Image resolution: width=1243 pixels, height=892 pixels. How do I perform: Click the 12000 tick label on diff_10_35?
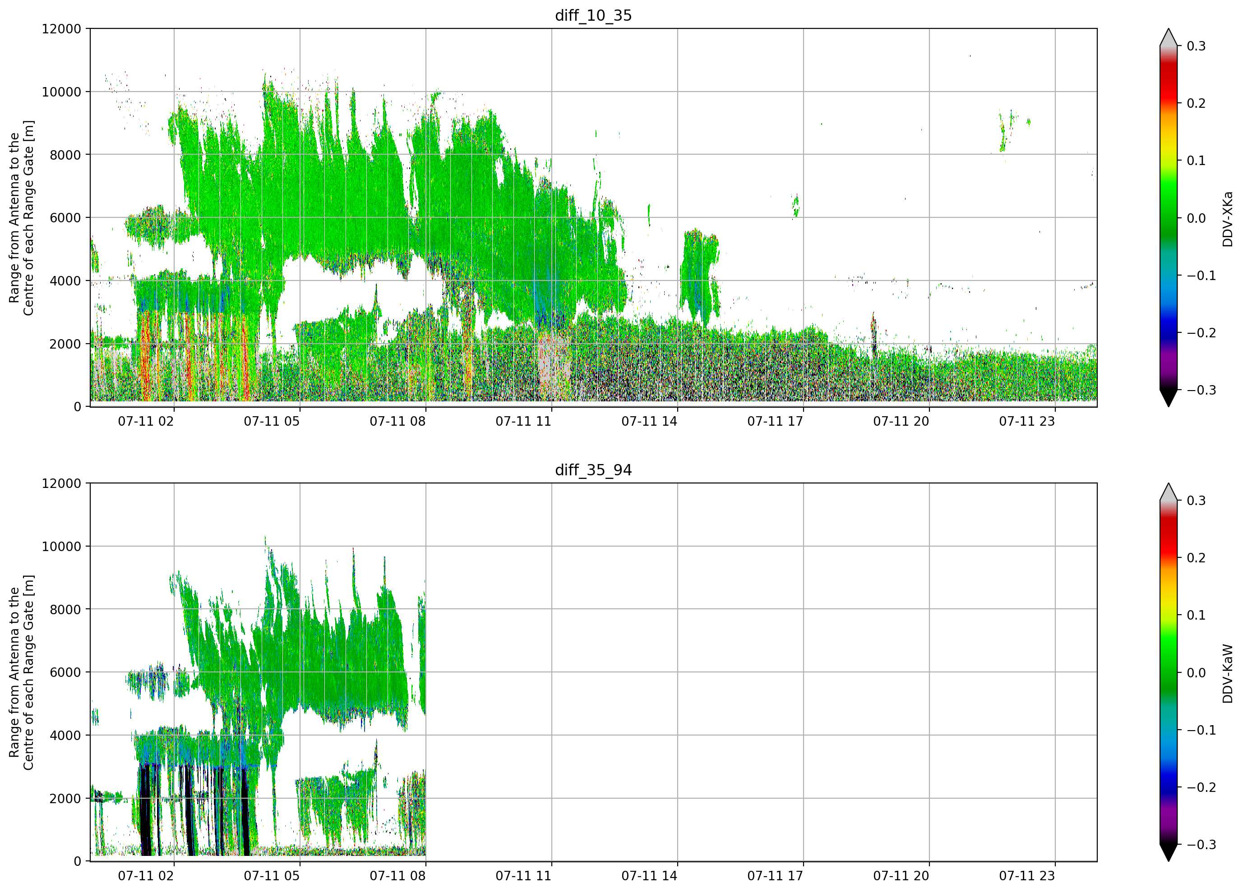click(x=61, y=29)
